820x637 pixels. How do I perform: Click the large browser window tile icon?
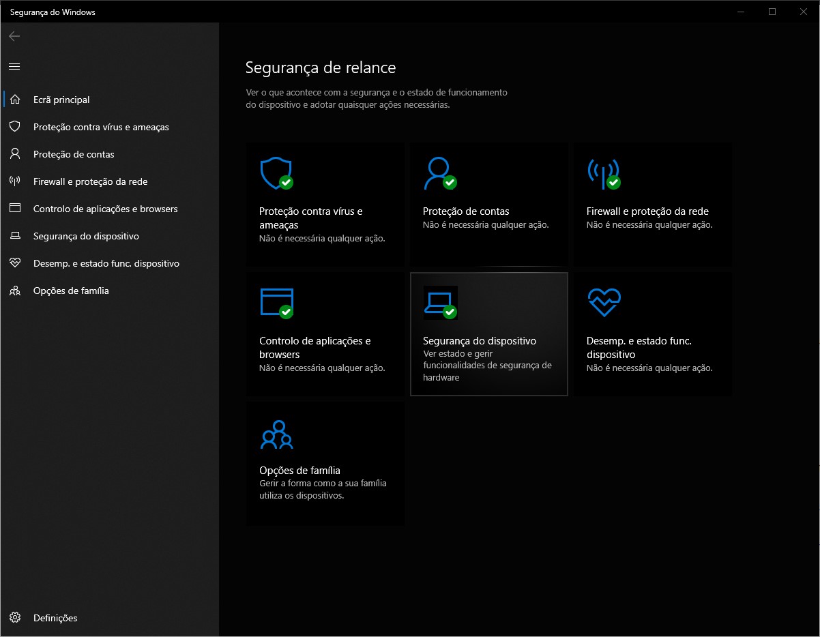[276, 303]
